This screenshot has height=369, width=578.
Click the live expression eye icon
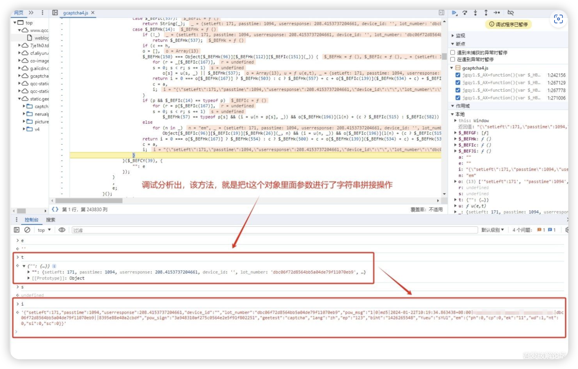[x=62, y=230]
